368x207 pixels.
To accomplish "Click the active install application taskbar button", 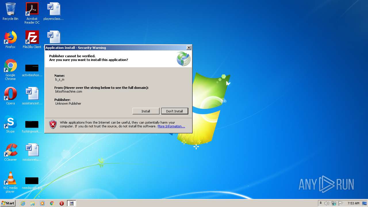I will [x=72, y=203].
